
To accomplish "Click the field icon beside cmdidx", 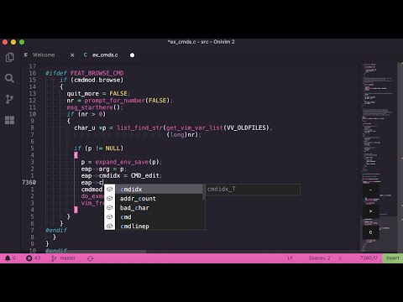I will pos(110,190).
